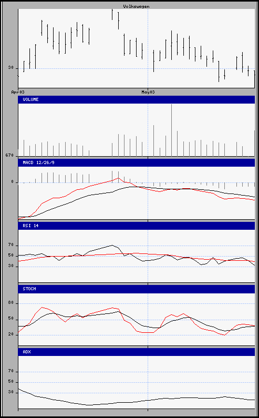Click the Volkswagen chart title
Screen dimensions: 259x418
[x=136, y=6]
